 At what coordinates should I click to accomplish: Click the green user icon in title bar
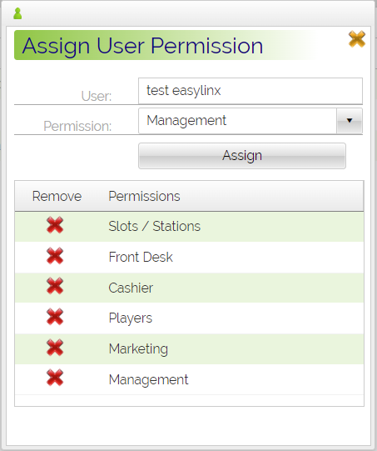pyautogui.click(x=17, y=13)
